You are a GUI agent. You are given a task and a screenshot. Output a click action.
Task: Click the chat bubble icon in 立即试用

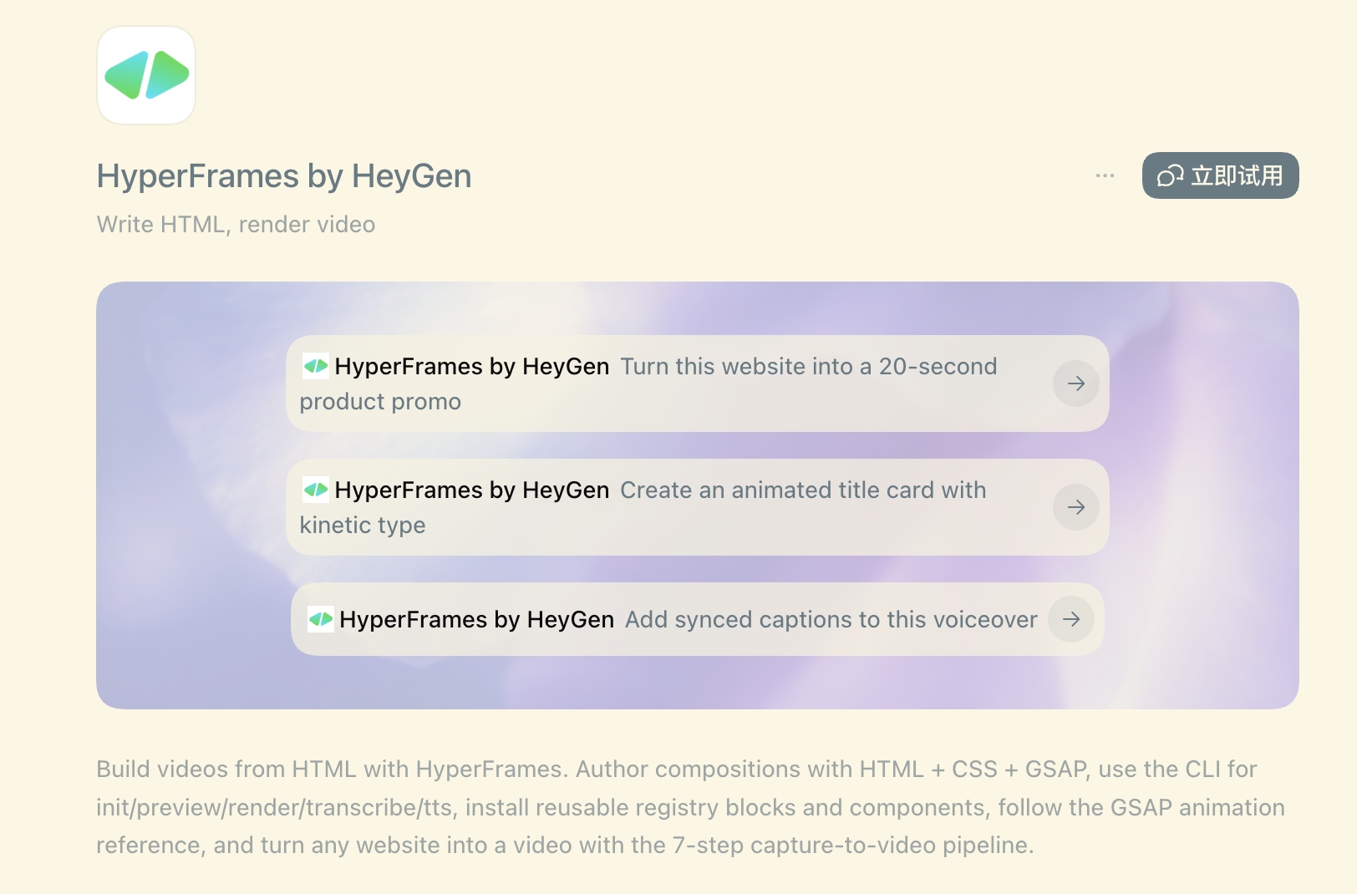pyautogui.click(x=1170, y=175)
